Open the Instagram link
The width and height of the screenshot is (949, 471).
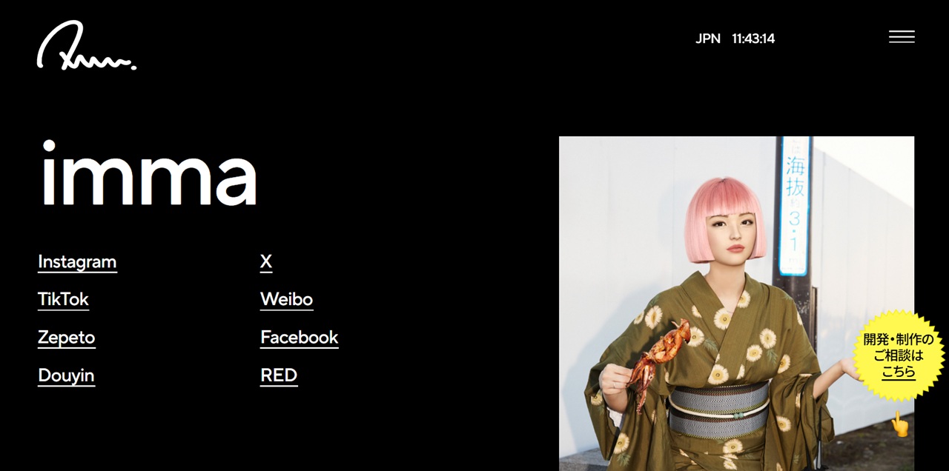click(77, 262)
